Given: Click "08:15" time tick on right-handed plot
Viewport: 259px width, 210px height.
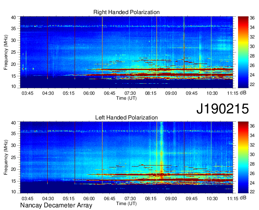Looking at the screenshot, I should pyautogui.click(x=151, y=93).
